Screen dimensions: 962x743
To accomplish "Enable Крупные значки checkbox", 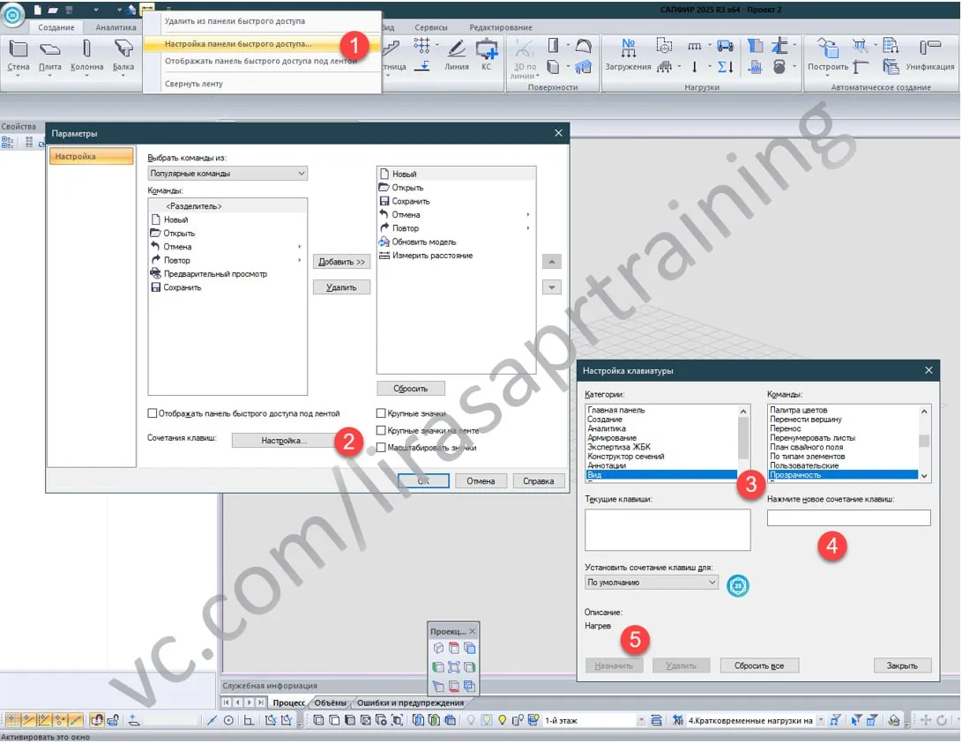I will pyautogui.click(x=381, y=413).
